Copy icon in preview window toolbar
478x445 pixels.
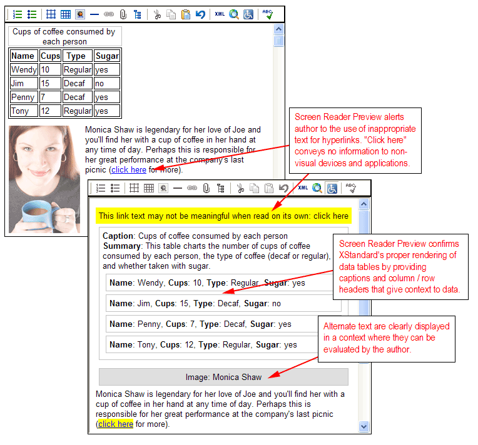[254, 188]
